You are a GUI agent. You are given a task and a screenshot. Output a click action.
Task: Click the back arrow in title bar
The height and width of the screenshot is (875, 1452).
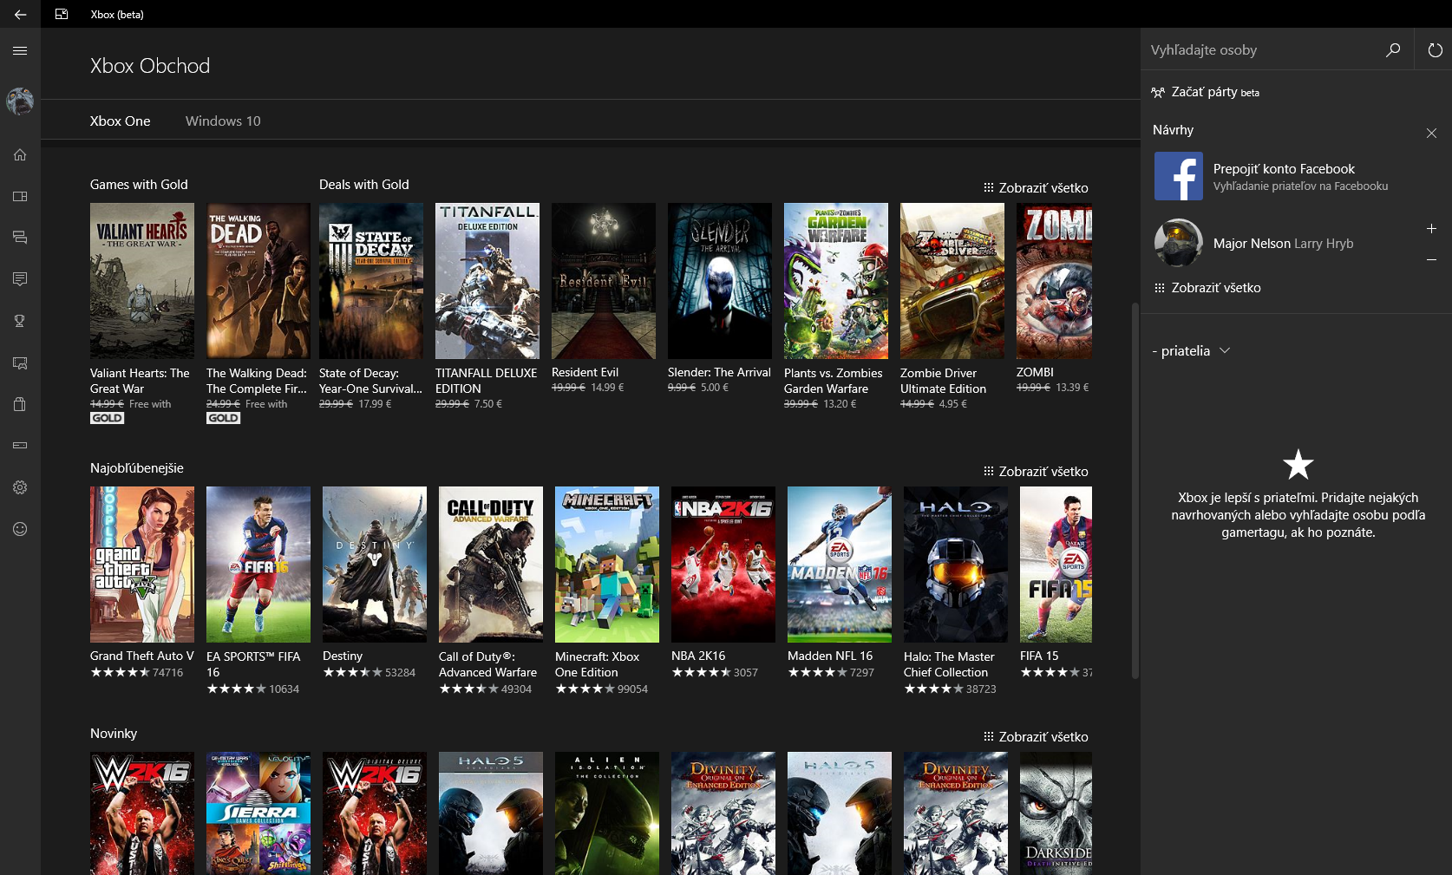[20, 14]
